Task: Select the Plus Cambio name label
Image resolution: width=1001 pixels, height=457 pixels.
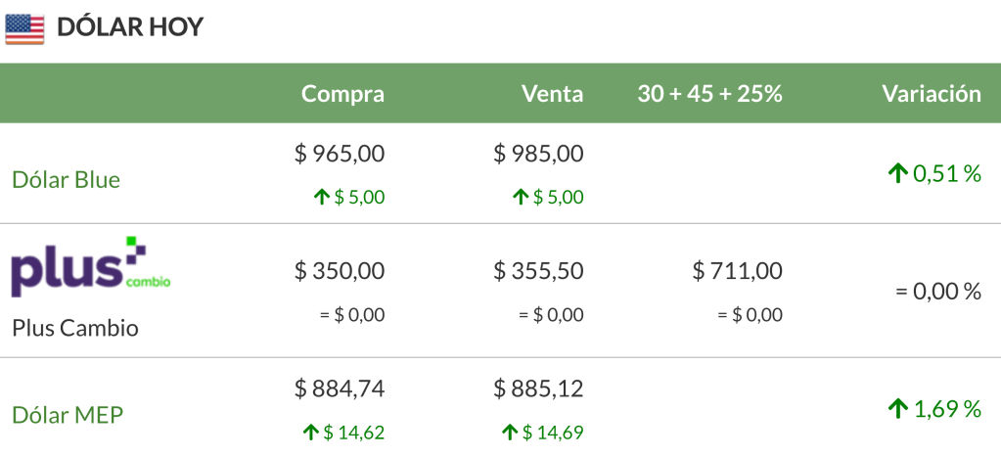Action: (x=75, y=328)
